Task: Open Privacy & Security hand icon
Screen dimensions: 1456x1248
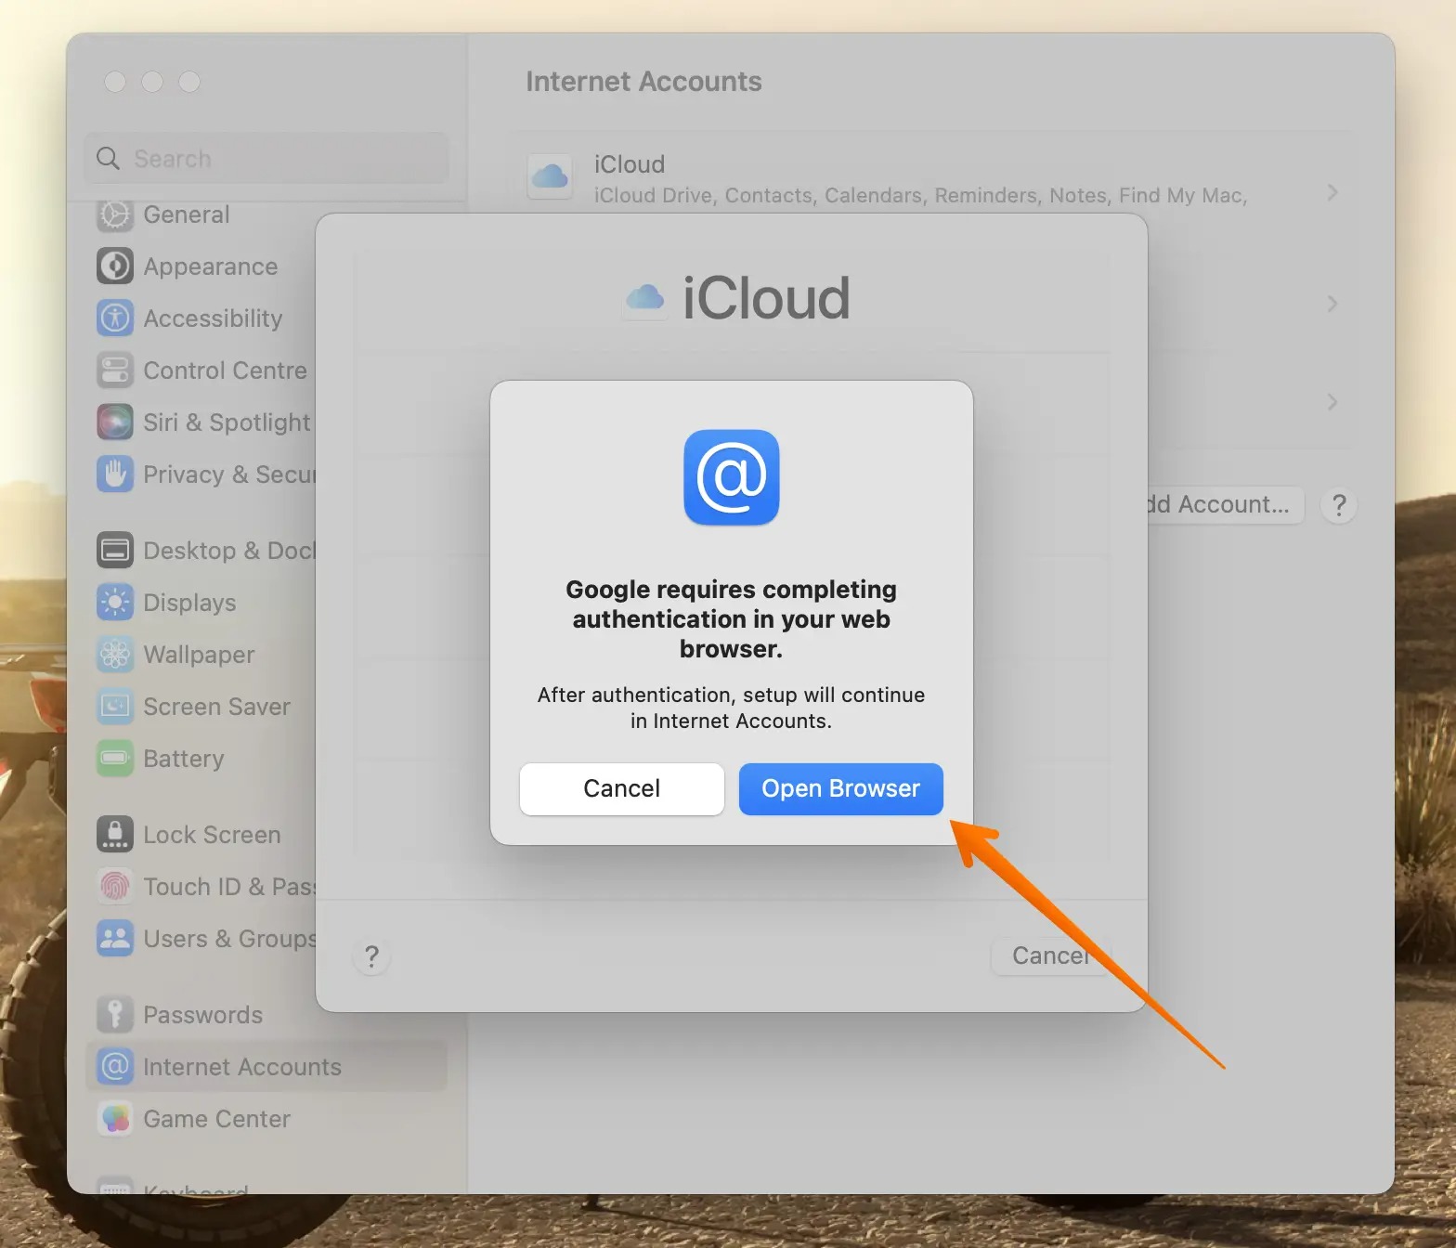Action: [115, 474]
